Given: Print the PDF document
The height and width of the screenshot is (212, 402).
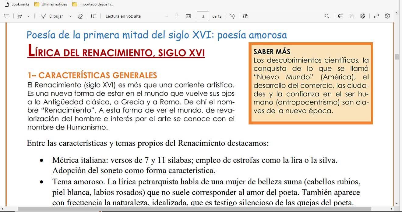Looking at the screenshot, I should 341,16.
